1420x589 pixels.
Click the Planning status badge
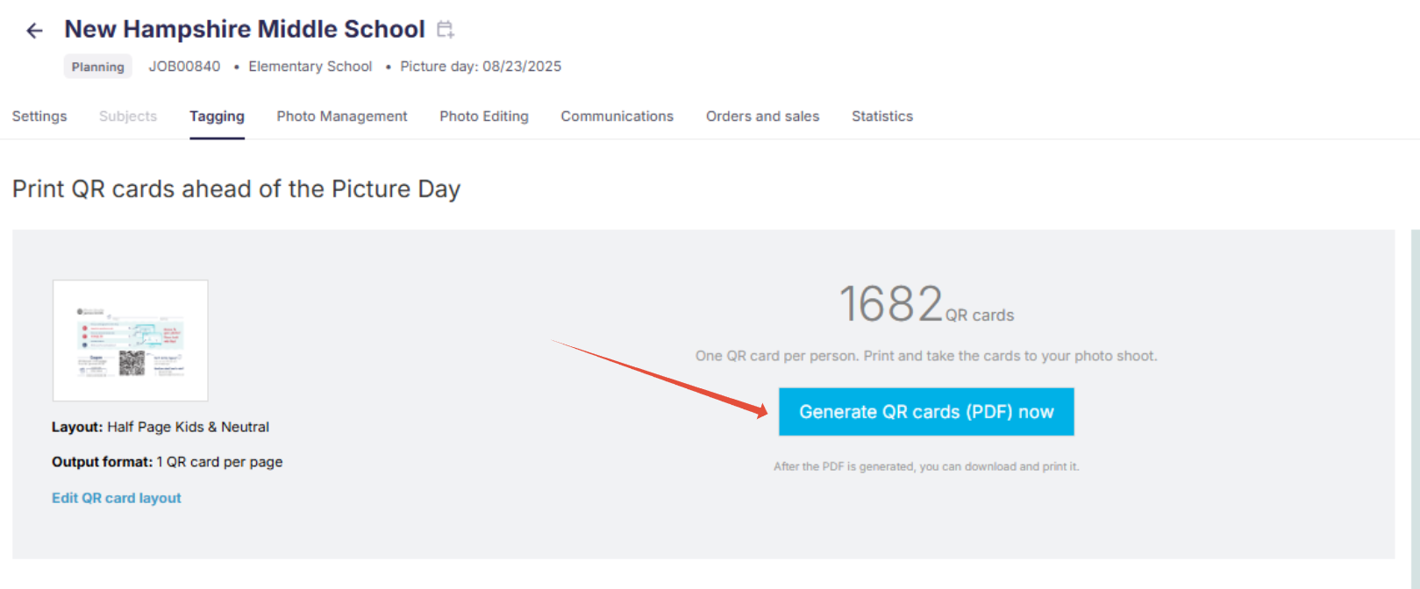coord(97,67)
